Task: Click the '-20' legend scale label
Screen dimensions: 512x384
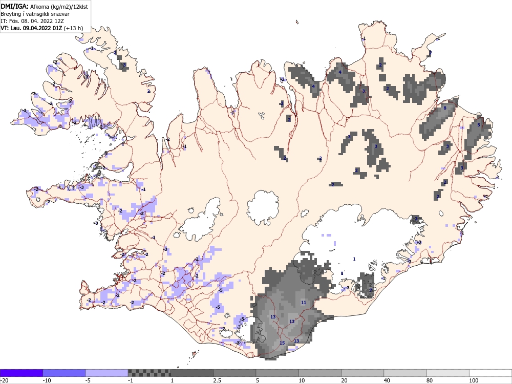Action: click(x=4, y=380)
